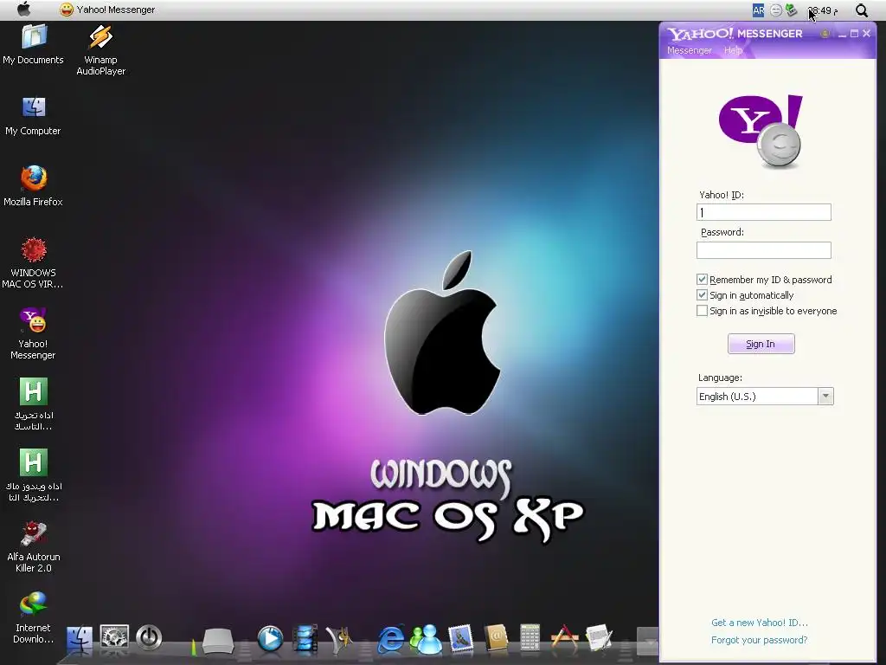Click the green arrow tray icon
This screenshot has width=886, height=665.
(792, 10)
